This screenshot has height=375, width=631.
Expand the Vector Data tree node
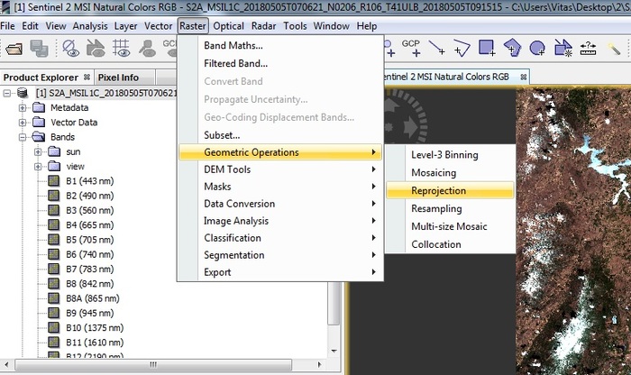point(23,122)
